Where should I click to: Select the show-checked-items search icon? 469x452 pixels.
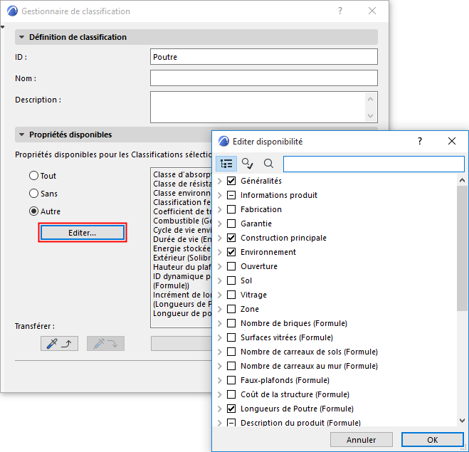(x=248, y=164)
